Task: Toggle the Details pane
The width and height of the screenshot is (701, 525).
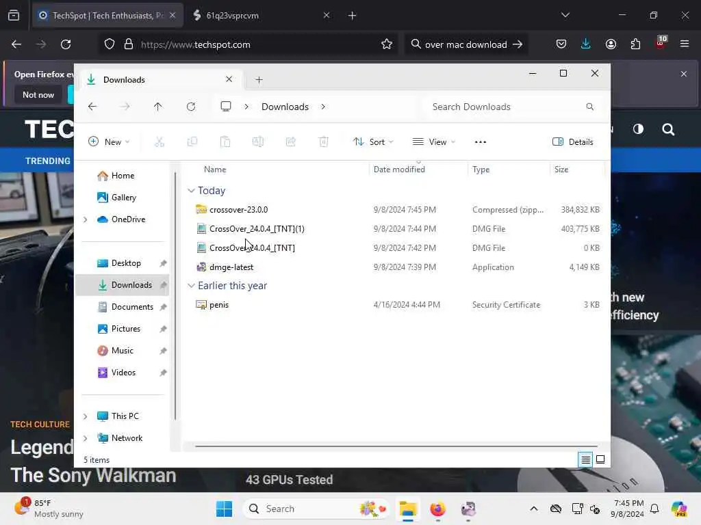Action: click(x=573, y=142)
